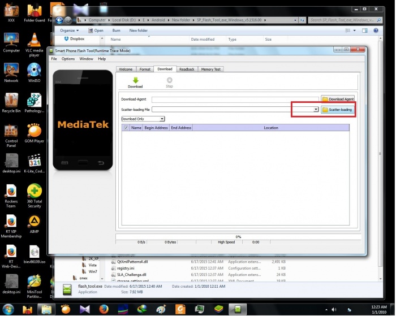The width and height of the screenshot is (396, 316).
Task: Select Dropbox in Explorer navigation pane
Action: point(75,39)
